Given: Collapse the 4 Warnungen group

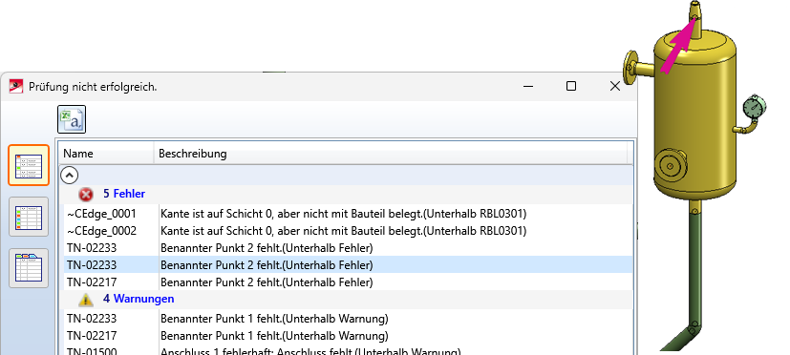Looking at the screenshot, I should pos(139,299).
